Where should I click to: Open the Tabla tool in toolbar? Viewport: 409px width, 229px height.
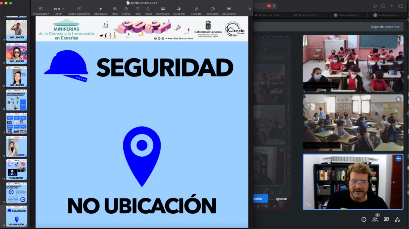click(x=115, y=9)
